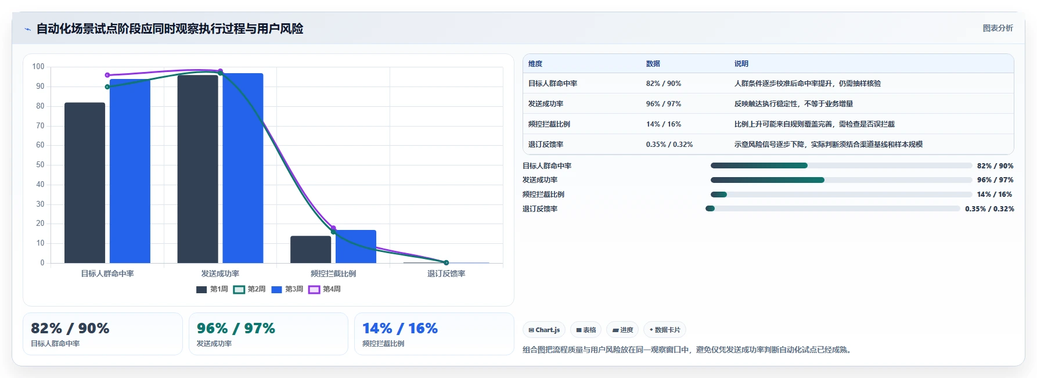Click the table cell 0.35% / 0.32%
Viewport: 1037px width, 378px height.
pos(669,145)
